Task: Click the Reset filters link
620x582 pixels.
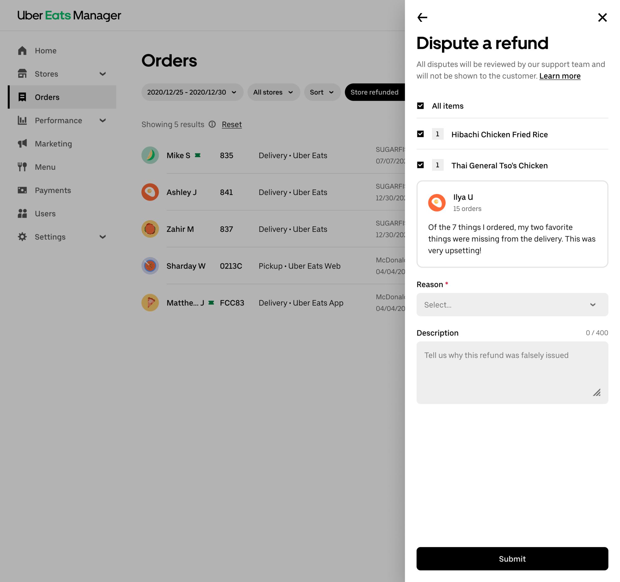Action: point(232,124)
